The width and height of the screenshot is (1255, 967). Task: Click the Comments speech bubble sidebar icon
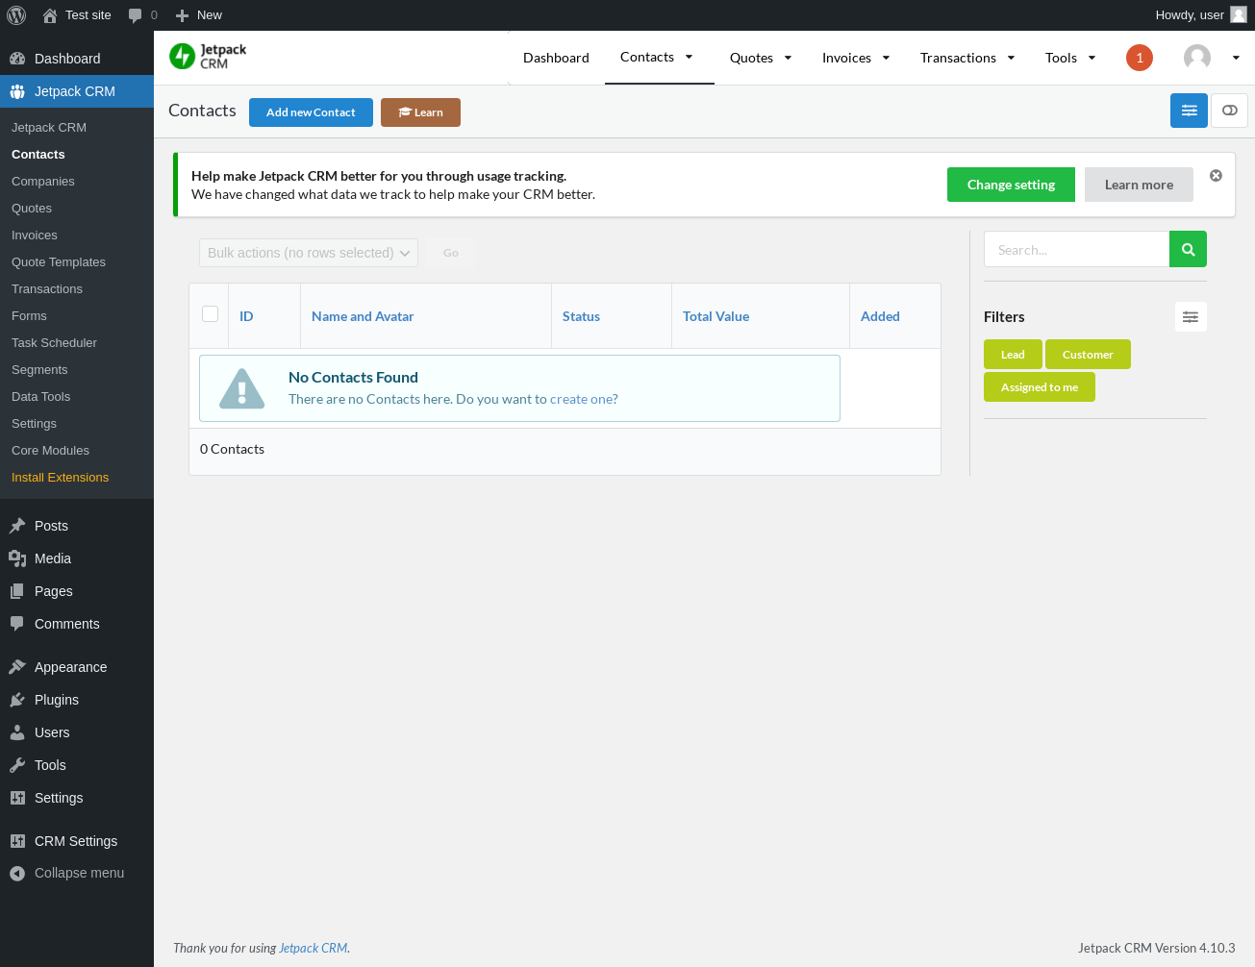tap(17, 624)
